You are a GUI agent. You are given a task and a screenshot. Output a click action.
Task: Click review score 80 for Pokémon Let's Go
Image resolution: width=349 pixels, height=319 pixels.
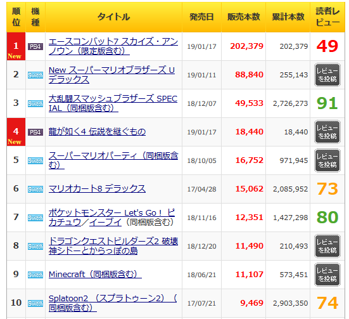[327, 218]
